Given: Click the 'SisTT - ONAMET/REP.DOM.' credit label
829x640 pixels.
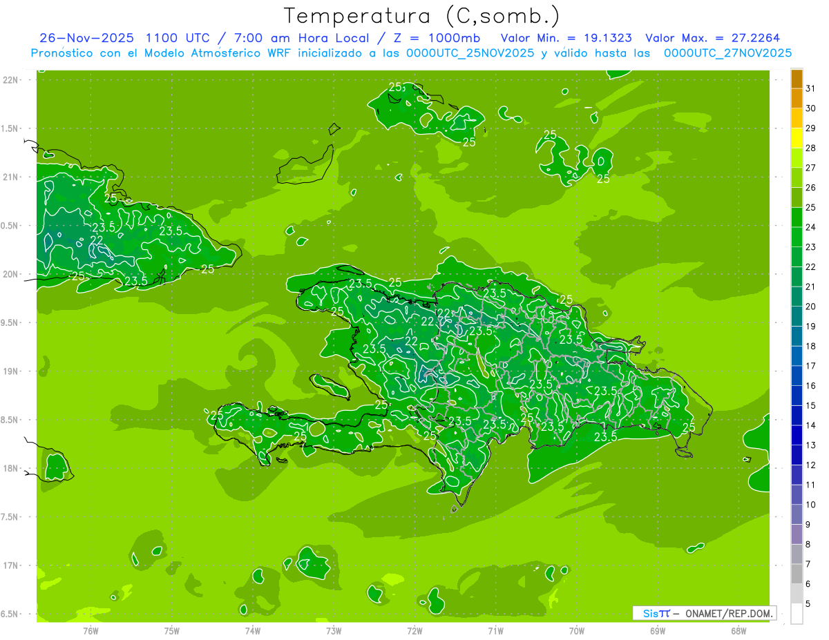Looking at the screenshot, I should point(705,613).
